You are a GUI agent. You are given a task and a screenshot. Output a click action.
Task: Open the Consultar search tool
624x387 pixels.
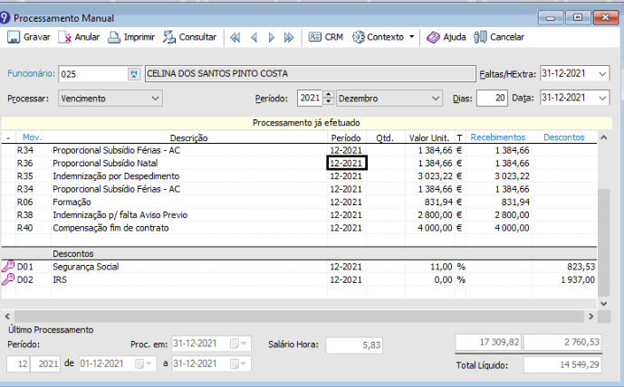click(x=169, y=37)
